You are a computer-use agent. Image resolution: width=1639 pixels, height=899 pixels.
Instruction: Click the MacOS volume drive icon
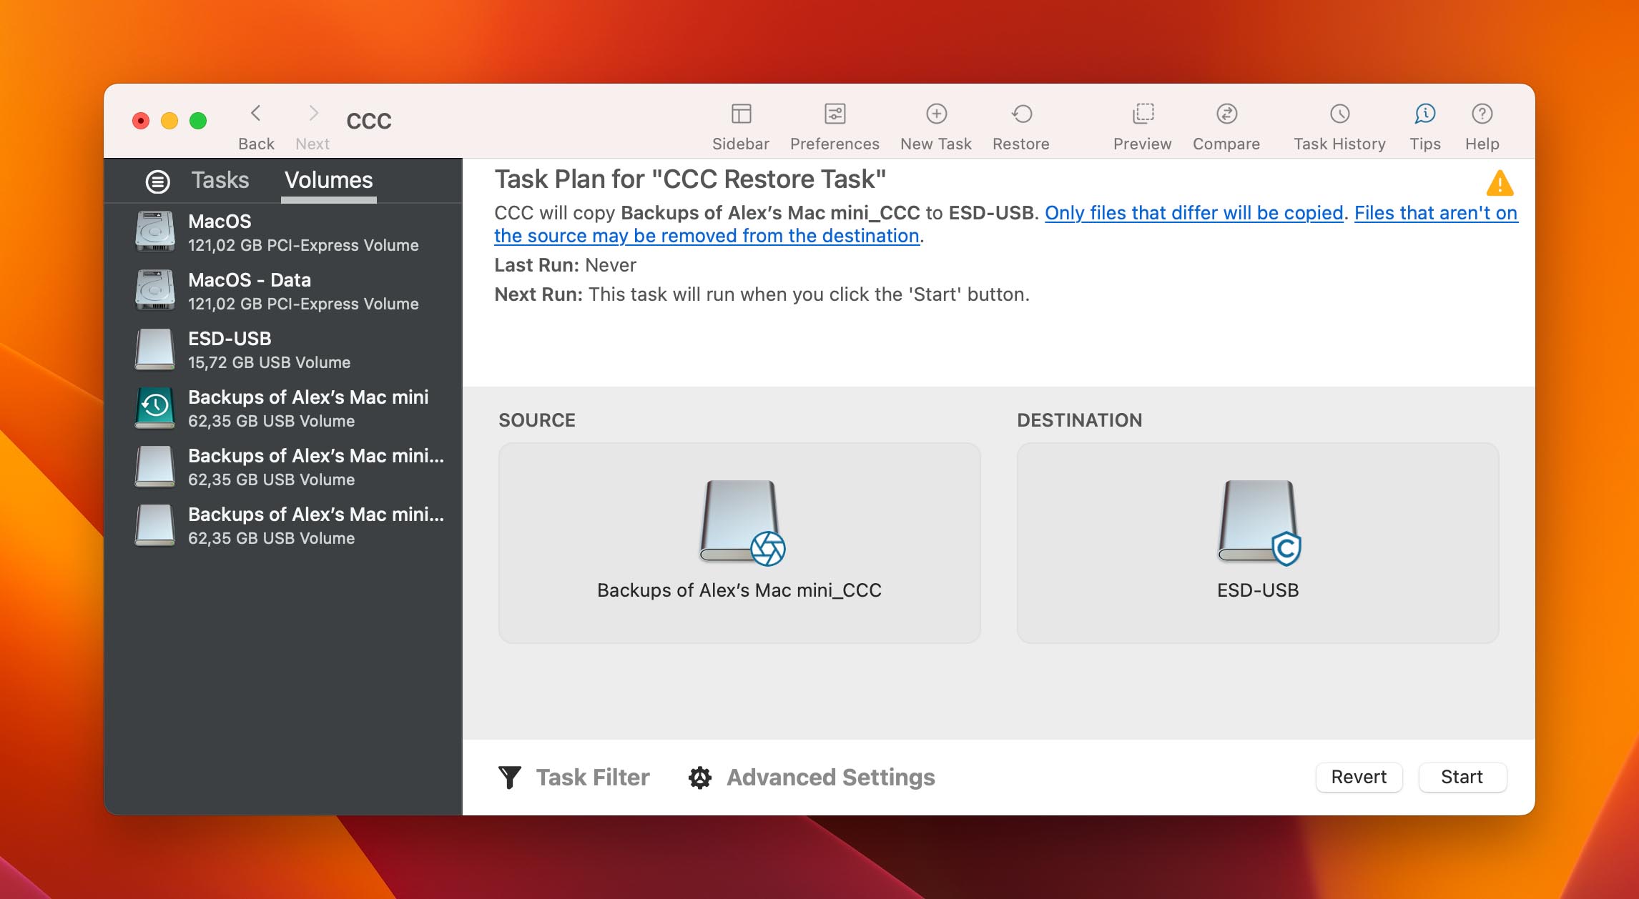[155, 232]
